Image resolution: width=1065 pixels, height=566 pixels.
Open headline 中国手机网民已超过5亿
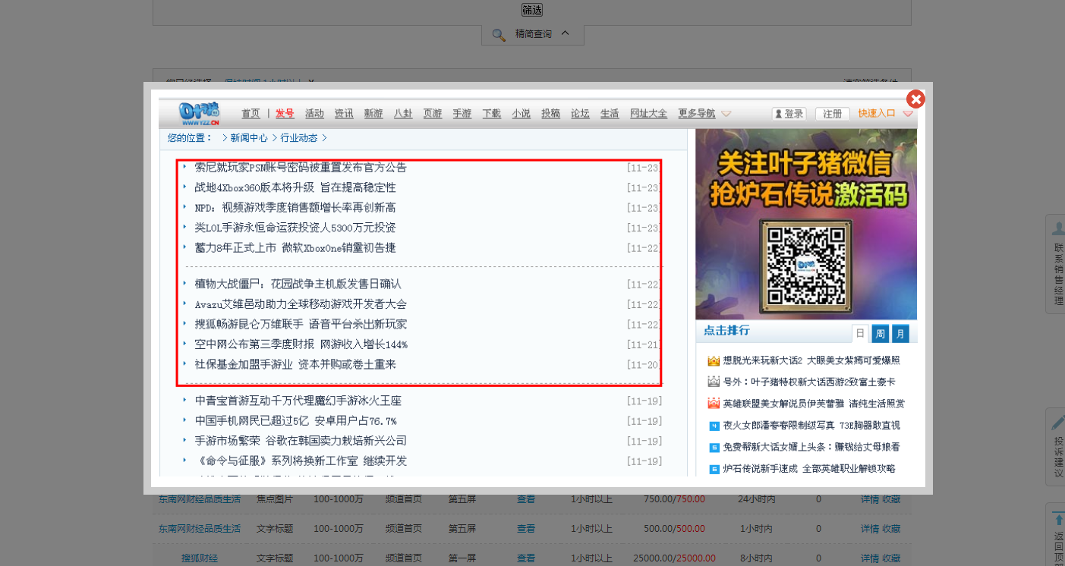(x=296, y=420)
